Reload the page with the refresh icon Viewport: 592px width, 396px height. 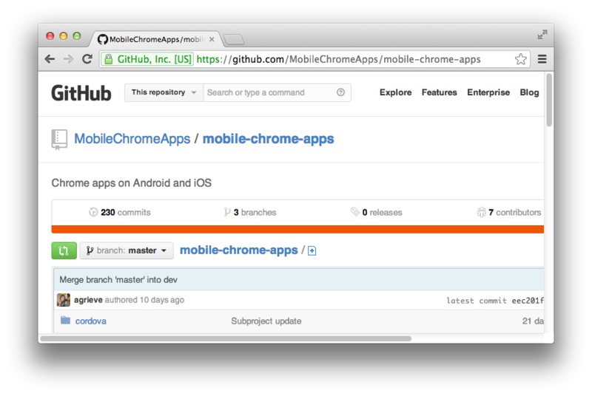pyautogui.click(x=87, y=59)
